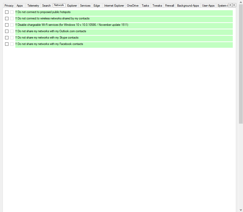The image size is (243, 212).
Task: Toggle second grey checkbox on Facebook contacts row
Action: click(12, 44)
